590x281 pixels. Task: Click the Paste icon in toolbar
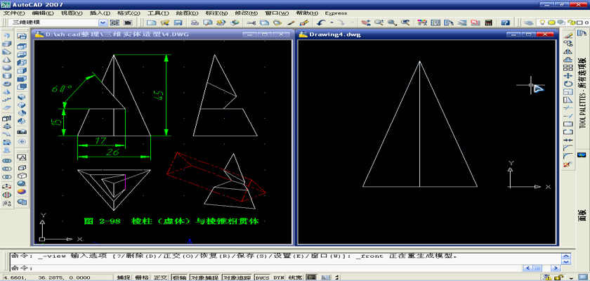277,22
